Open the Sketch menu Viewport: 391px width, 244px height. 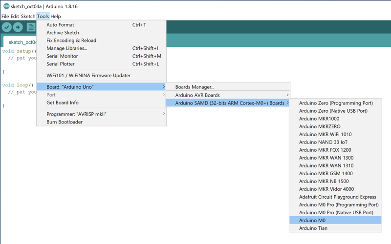click(28, 17)
